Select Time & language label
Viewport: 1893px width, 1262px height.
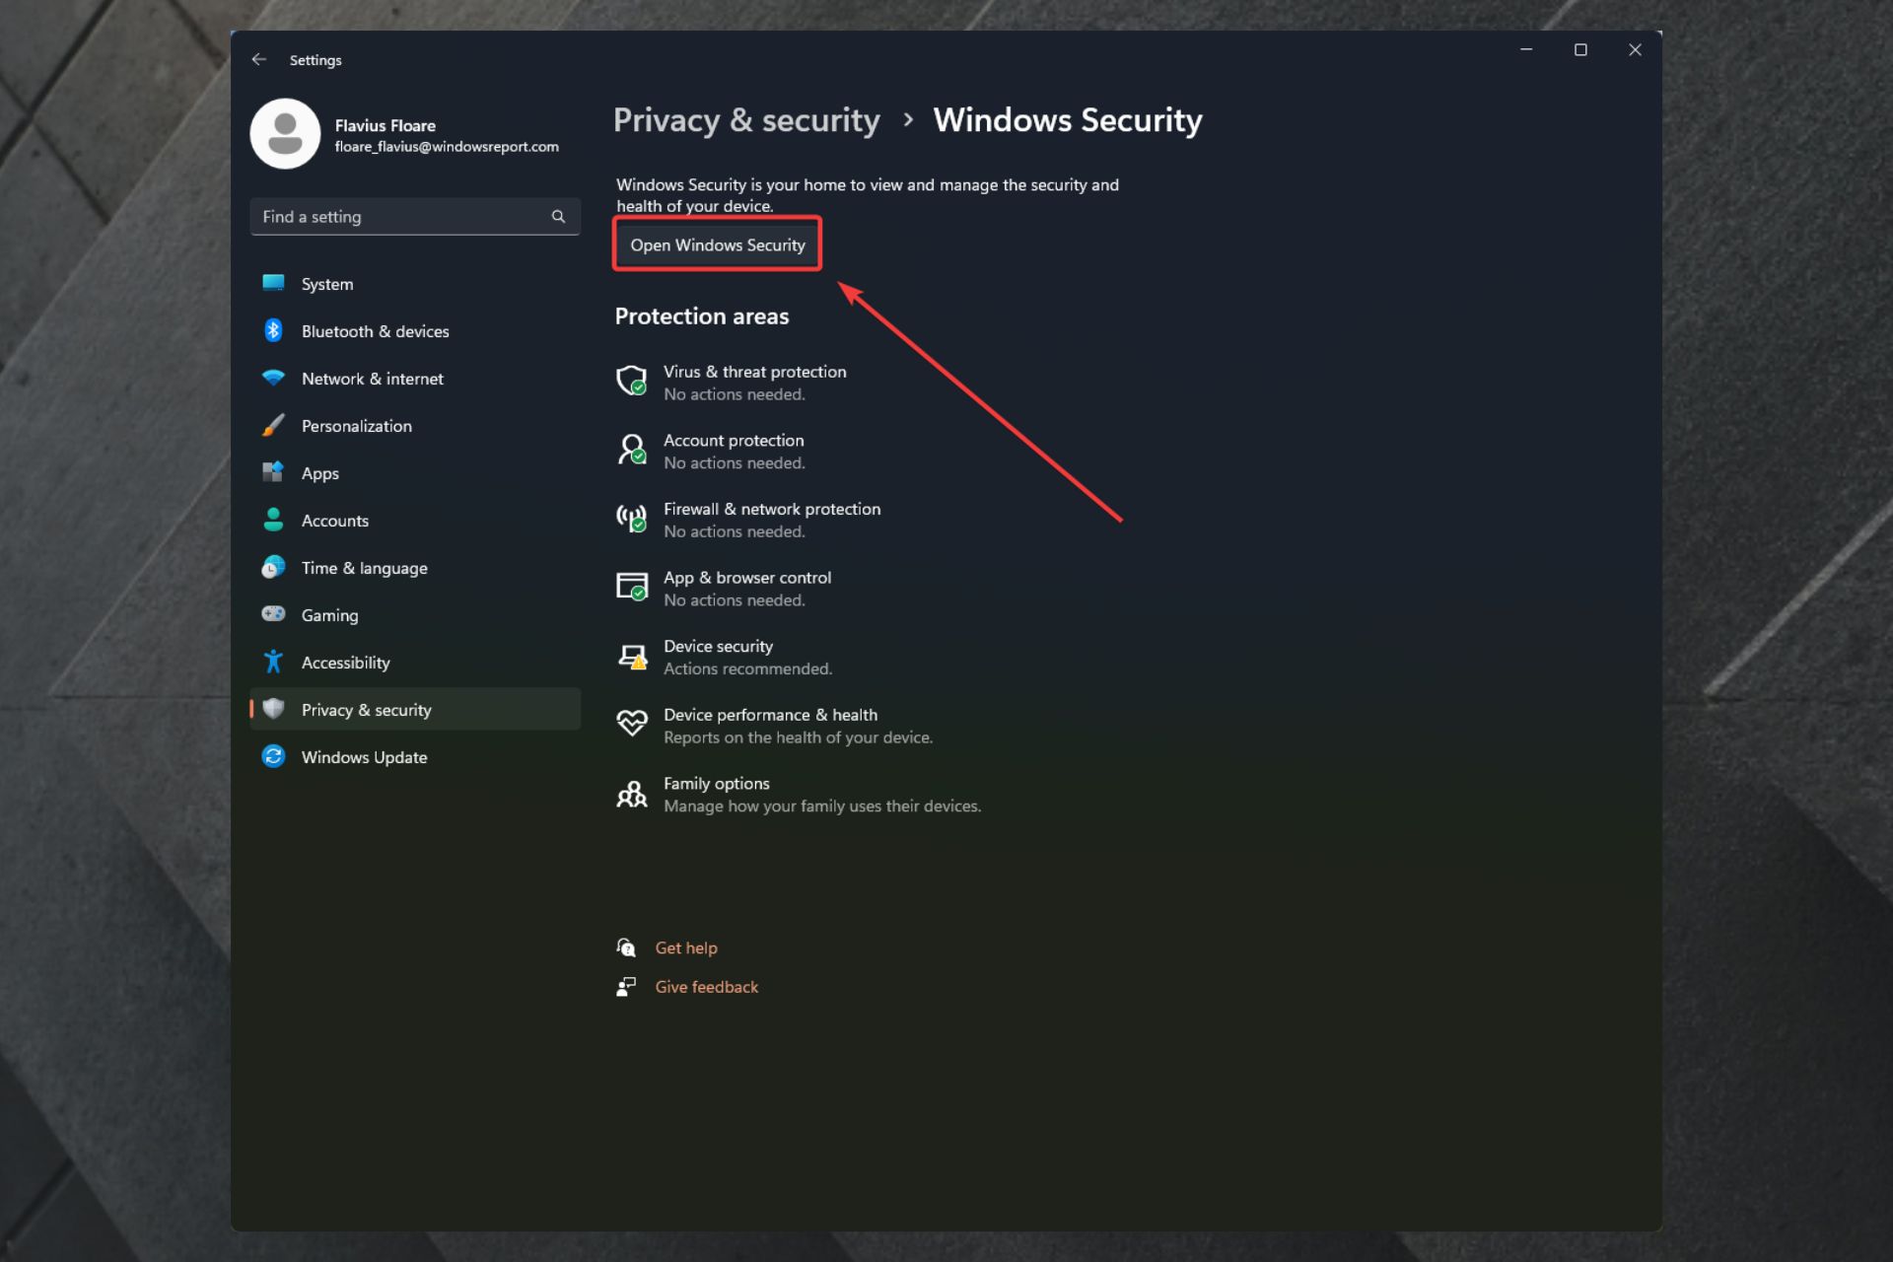point(364,568)
